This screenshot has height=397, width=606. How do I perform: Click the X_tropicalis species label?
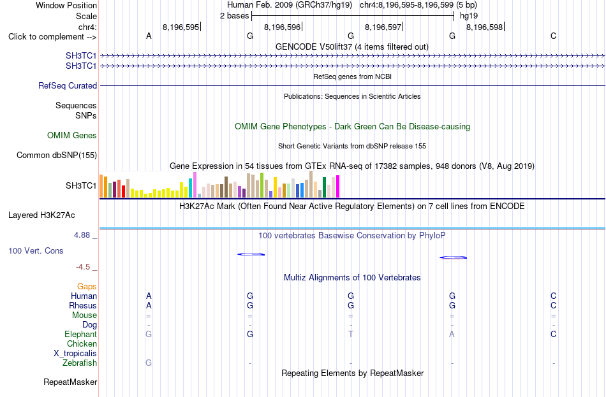point(75,354)
